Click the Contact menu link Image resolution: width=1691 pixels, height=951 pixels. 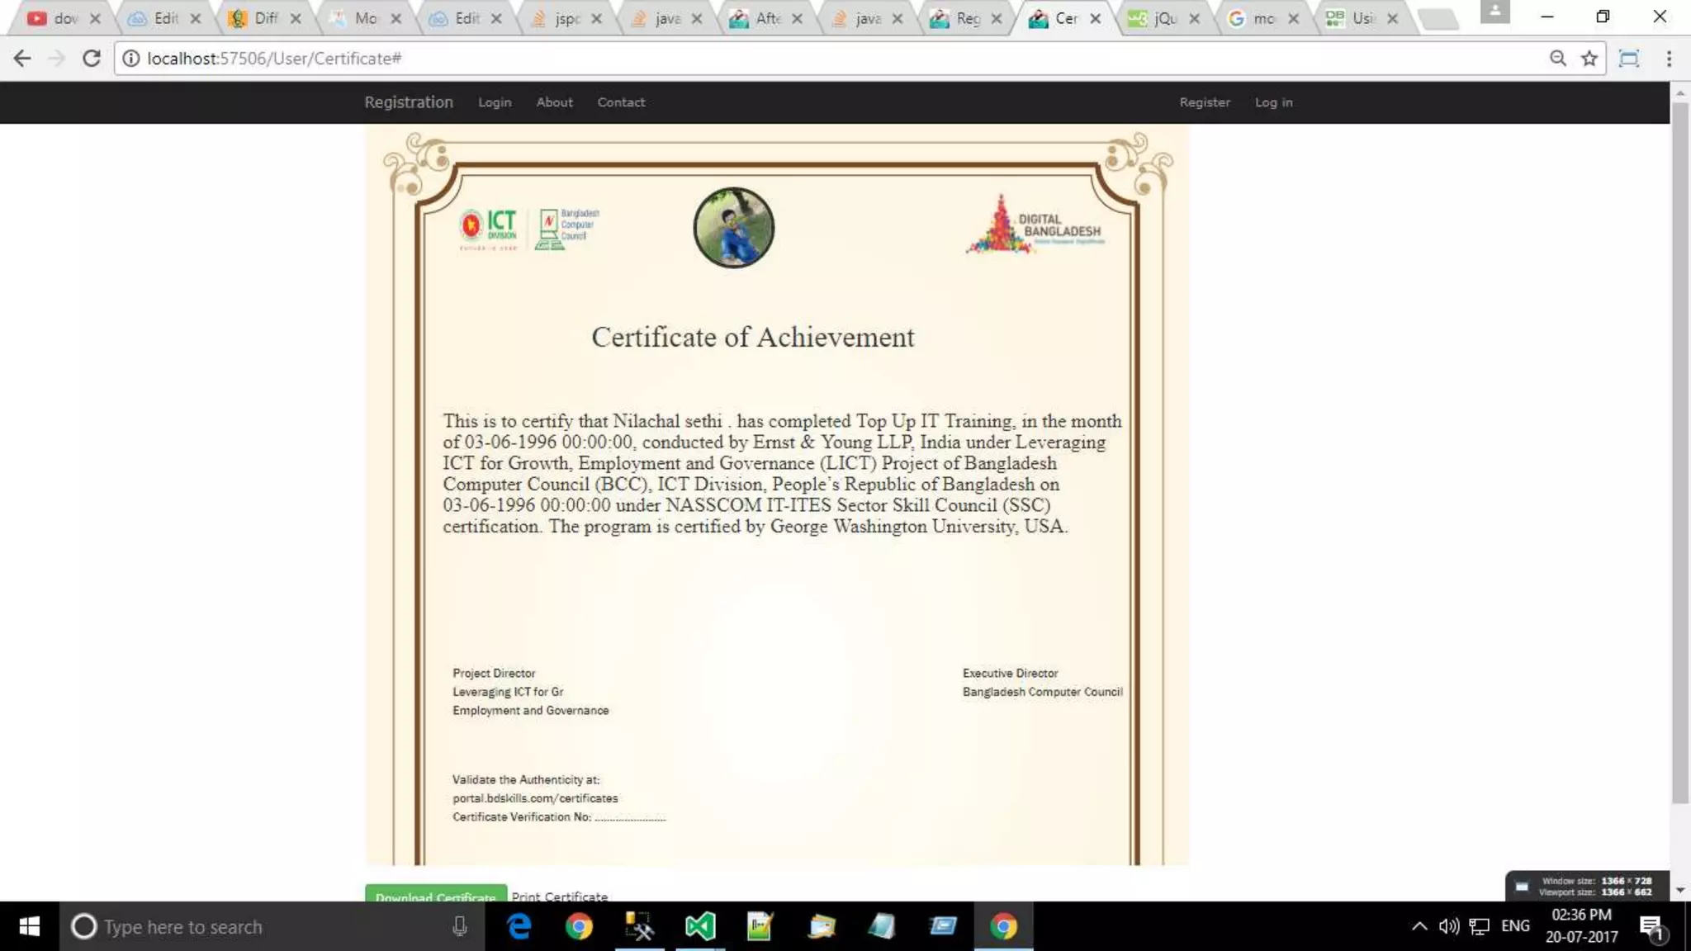(x=621, y=102)
